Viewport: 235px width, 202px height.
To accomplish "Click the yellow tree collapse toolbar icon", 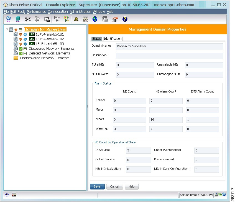I will tap(66, 19).
